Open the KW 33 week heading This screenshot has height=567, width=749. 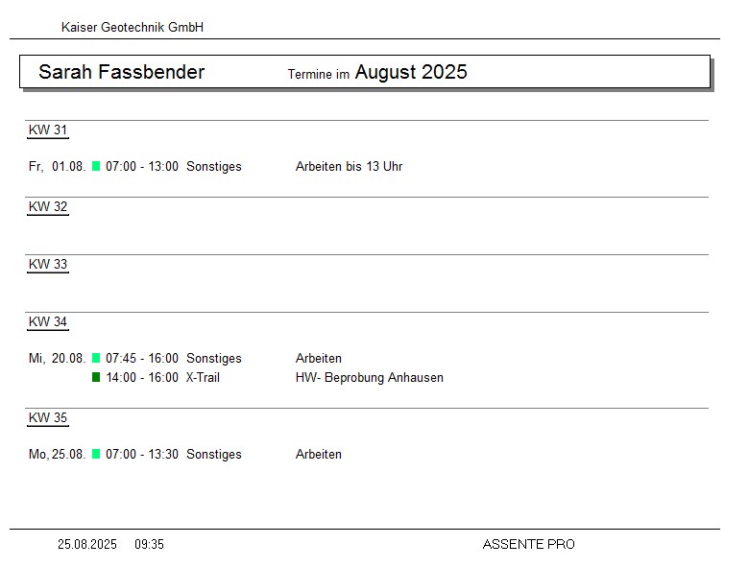point(48,265)
